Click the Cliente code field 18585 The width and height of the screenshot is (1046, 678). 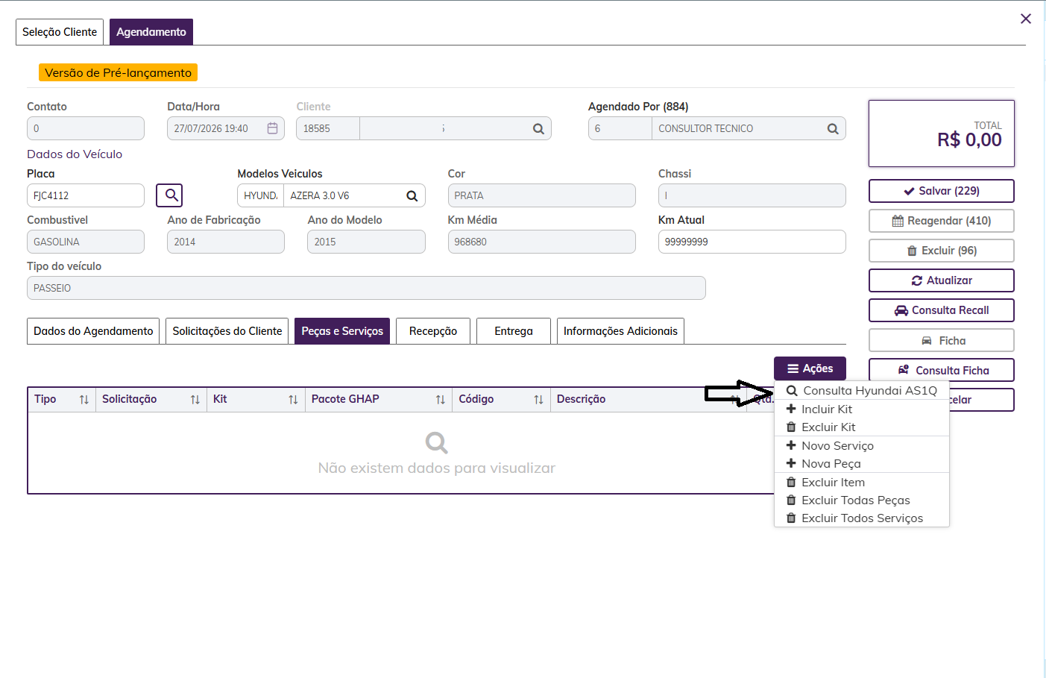pyautogui.click(x=328, y=128)
